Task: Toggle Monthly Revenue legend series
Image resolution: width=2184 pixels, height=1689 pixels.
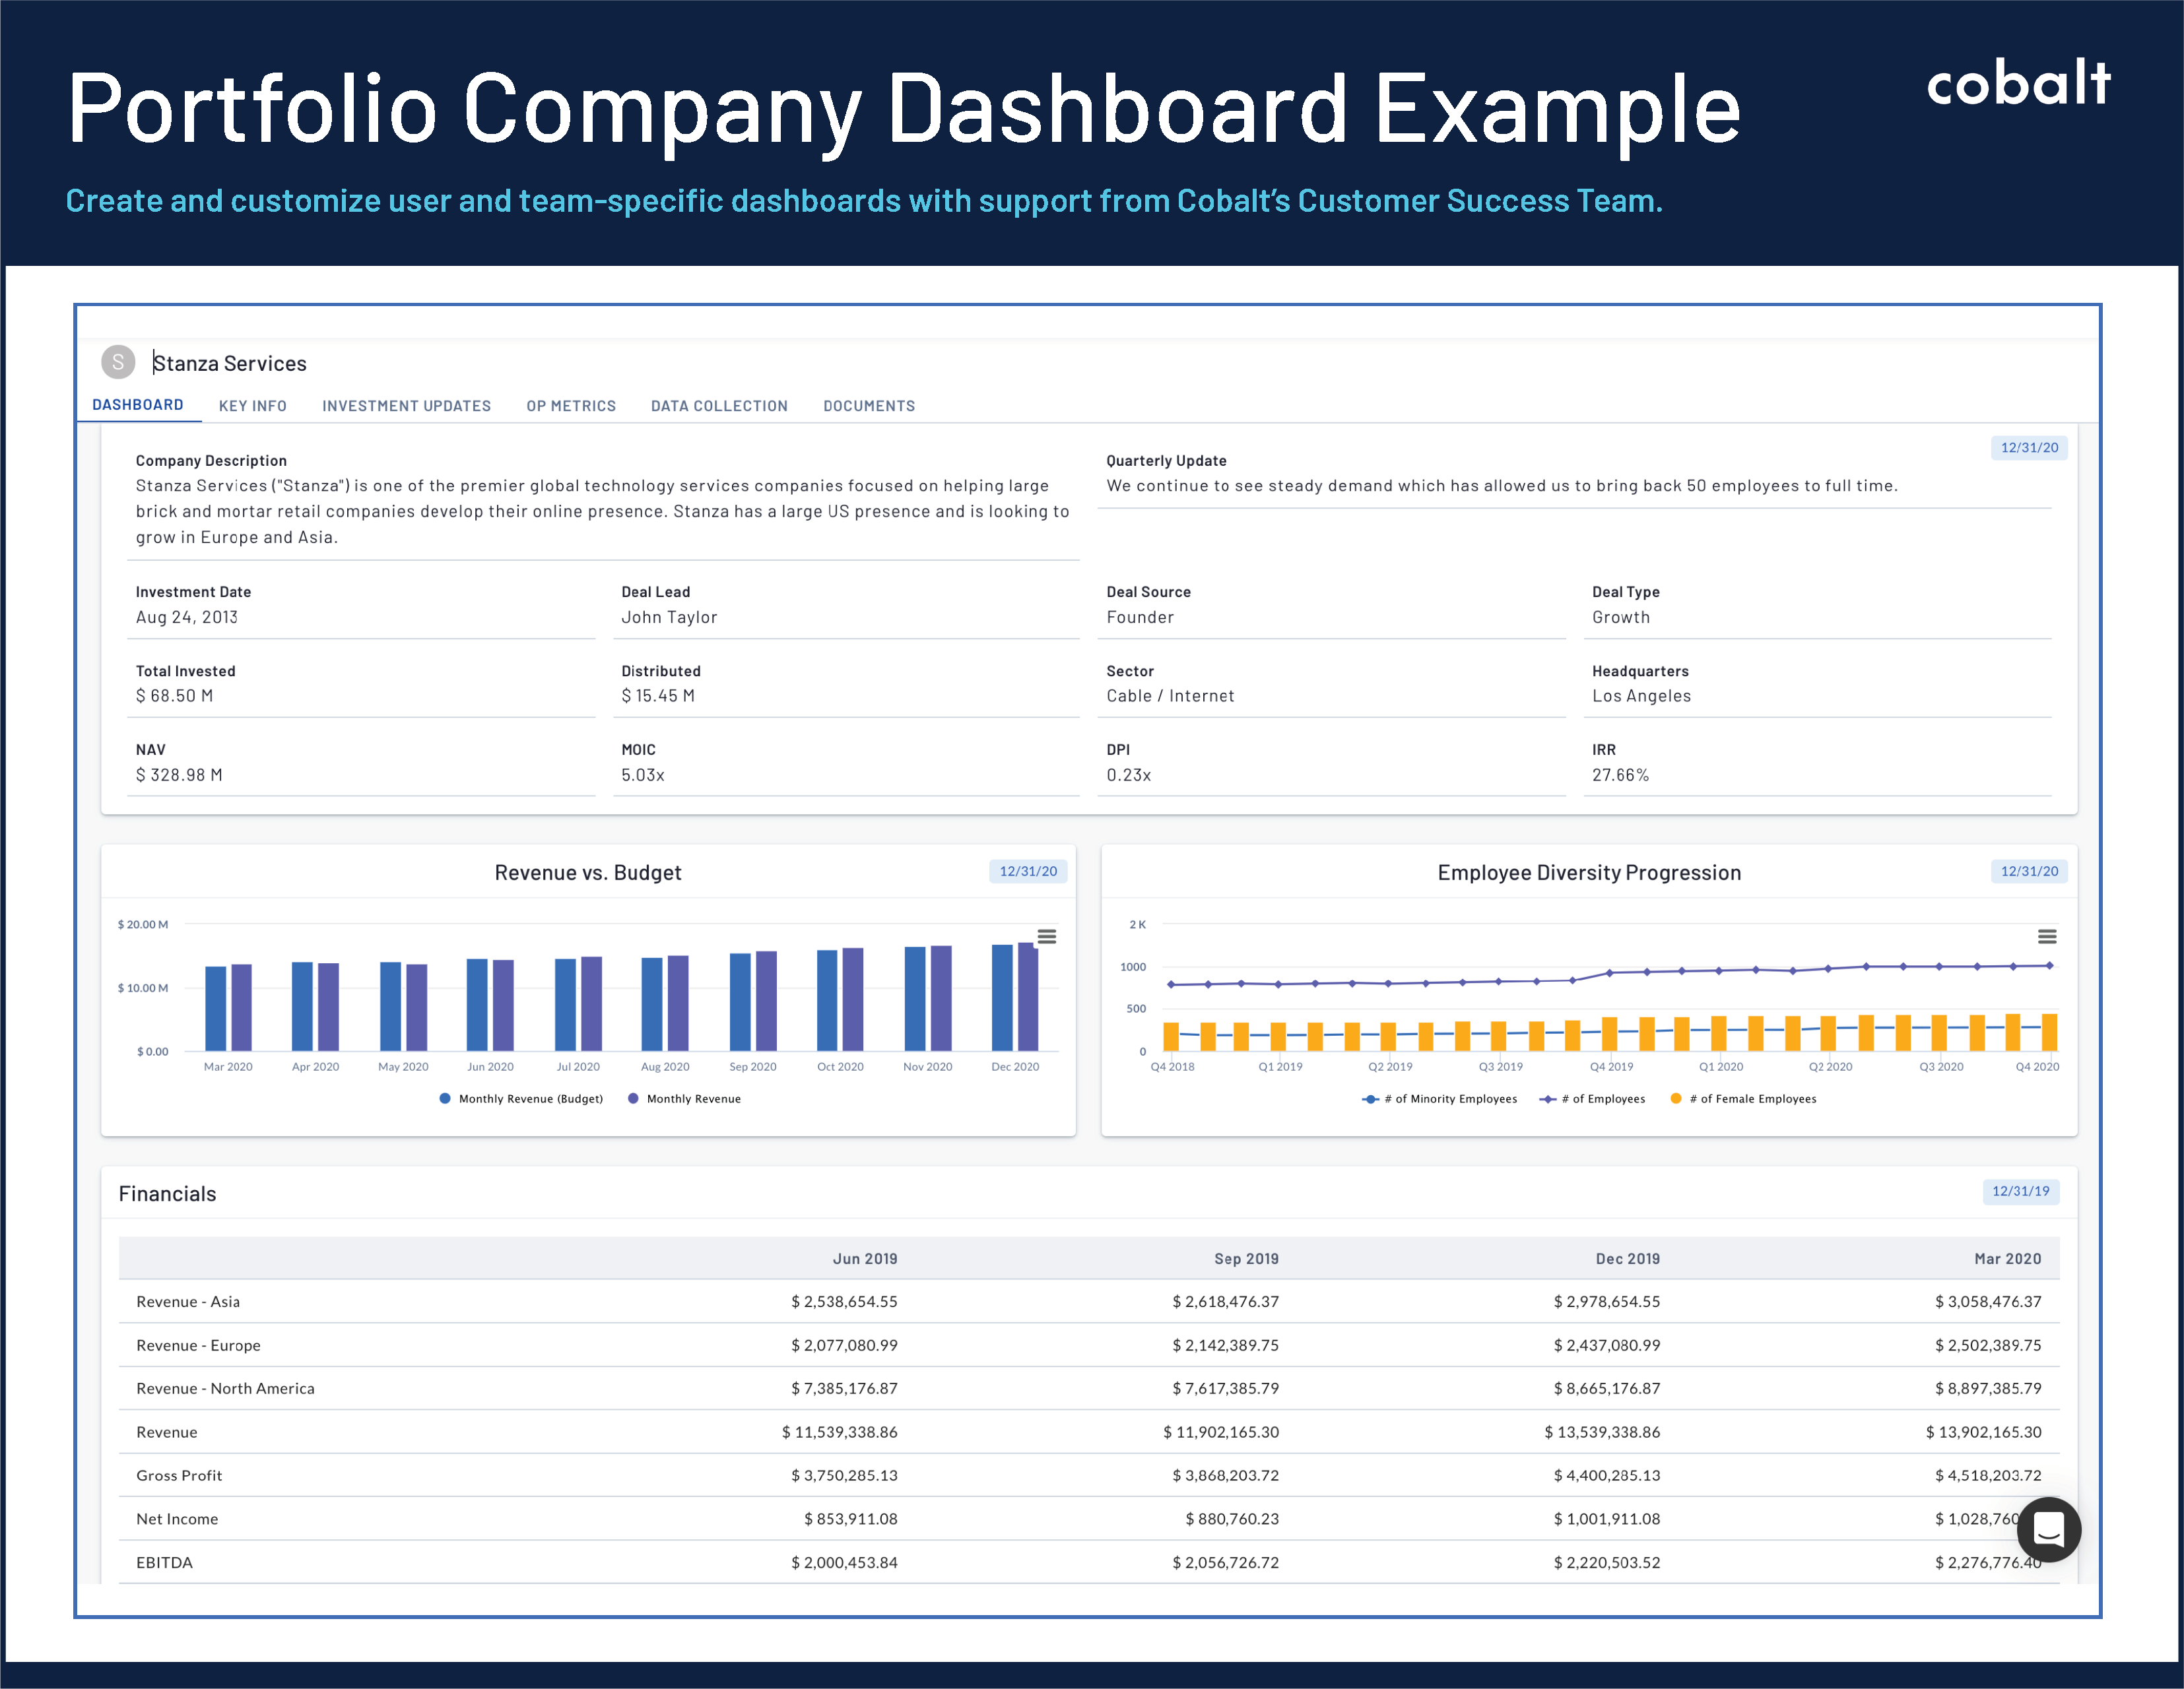Action: pos(684,1099)
